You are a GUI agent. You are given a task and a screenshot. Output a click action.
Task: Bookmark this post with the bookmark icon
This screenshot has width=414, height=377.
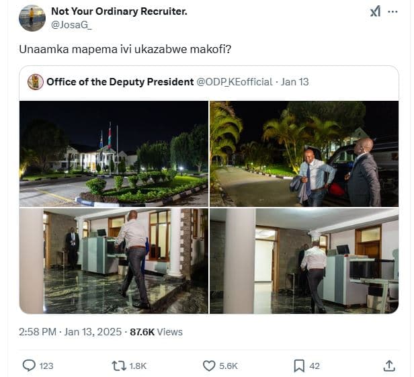coord(299,366)
